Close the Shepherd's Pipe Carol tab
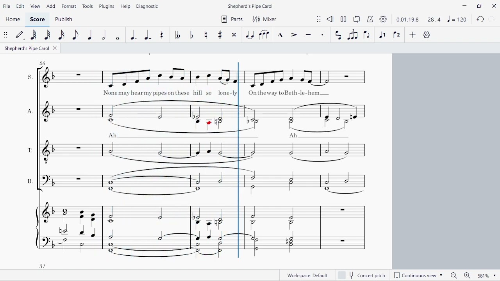This screenshot has height=281, width=500. pos(55,48)
